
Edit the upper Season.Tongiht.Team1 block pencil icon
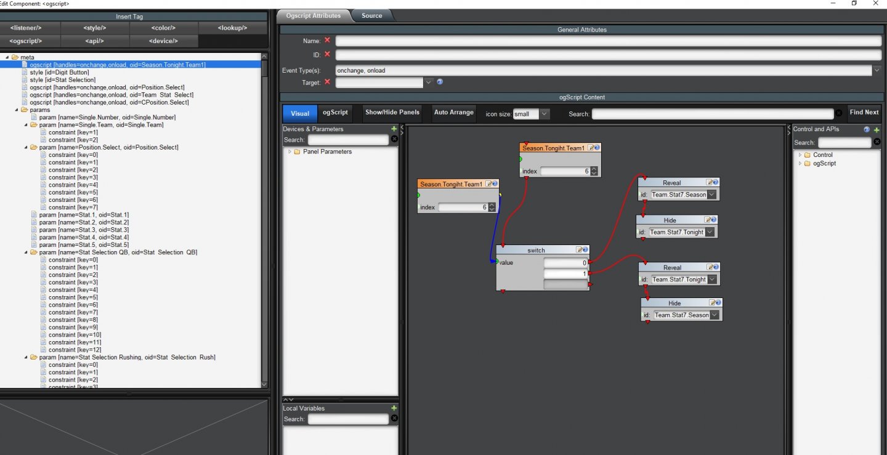coord(591,148)
